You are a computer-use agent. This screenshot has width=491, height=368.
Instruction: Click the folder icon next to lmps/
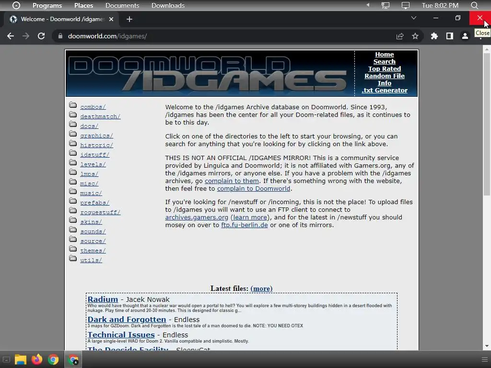pos(73,172)
